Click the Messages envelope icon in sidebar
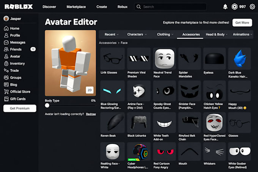 (6, 43)
